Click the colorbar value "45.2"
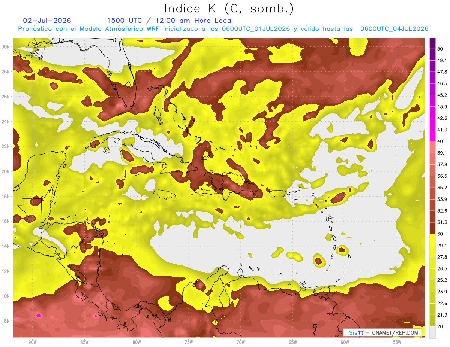The width and height of the screenshot is (450, 347). (442, 95)
